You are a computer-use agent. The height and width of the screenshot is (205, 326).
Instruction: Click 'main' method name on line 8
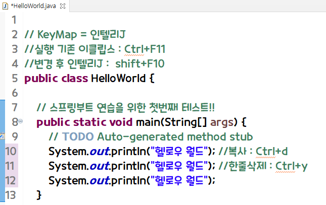(x=148, y=122)
